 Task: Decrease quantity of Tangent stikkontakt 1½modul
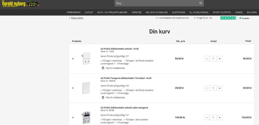[x=207, y=88]
